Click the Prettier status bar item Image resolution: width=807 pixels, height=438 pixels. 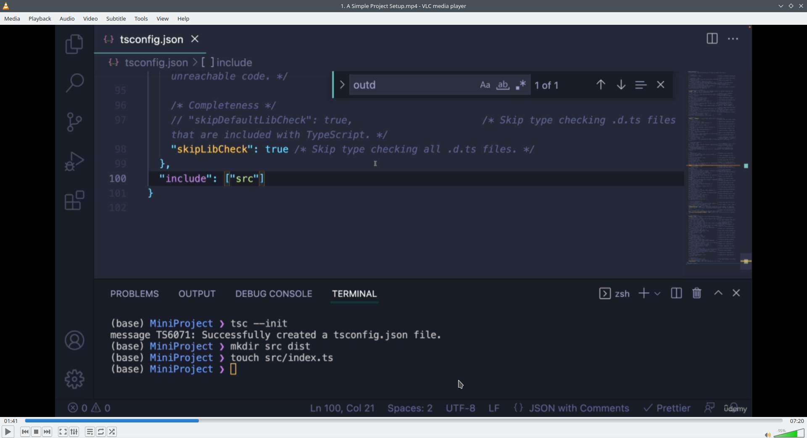click(667, 408)
